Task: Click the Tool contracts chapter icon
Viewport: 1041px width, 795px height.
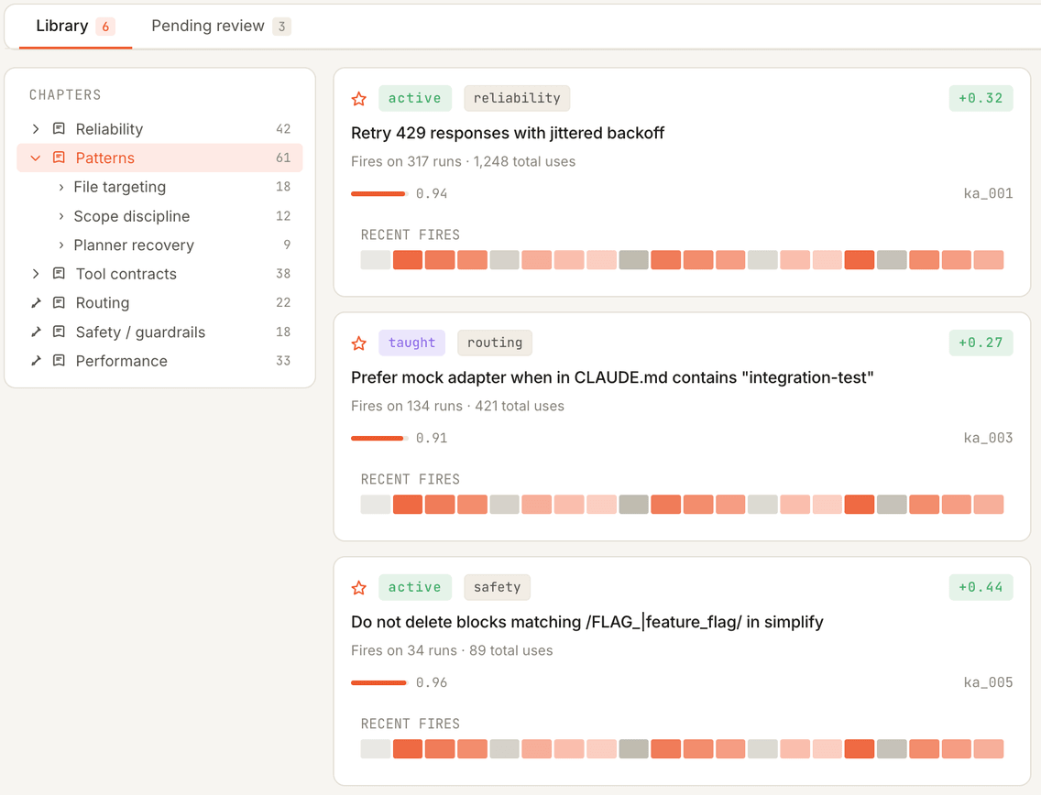Action: click(x=59, y=274)
